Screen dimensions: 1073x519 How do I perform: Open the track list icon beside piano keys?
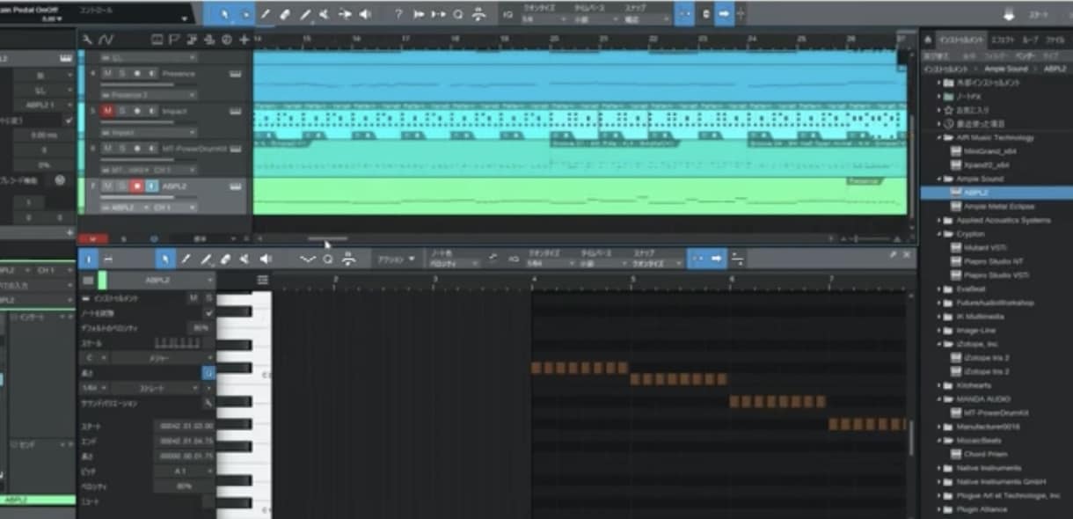pos(262,280)
